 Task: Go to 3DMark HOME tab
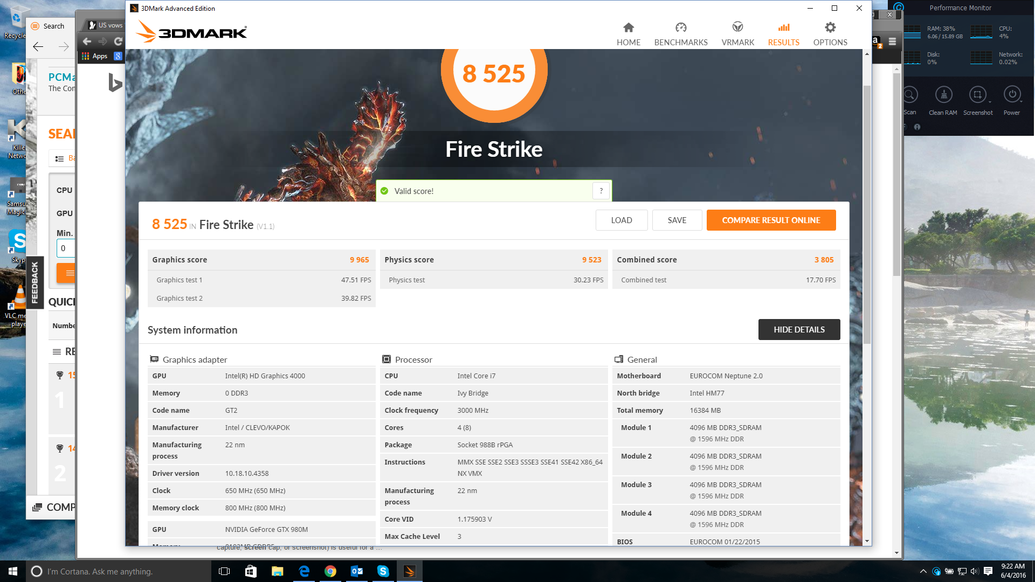point(629,34)
